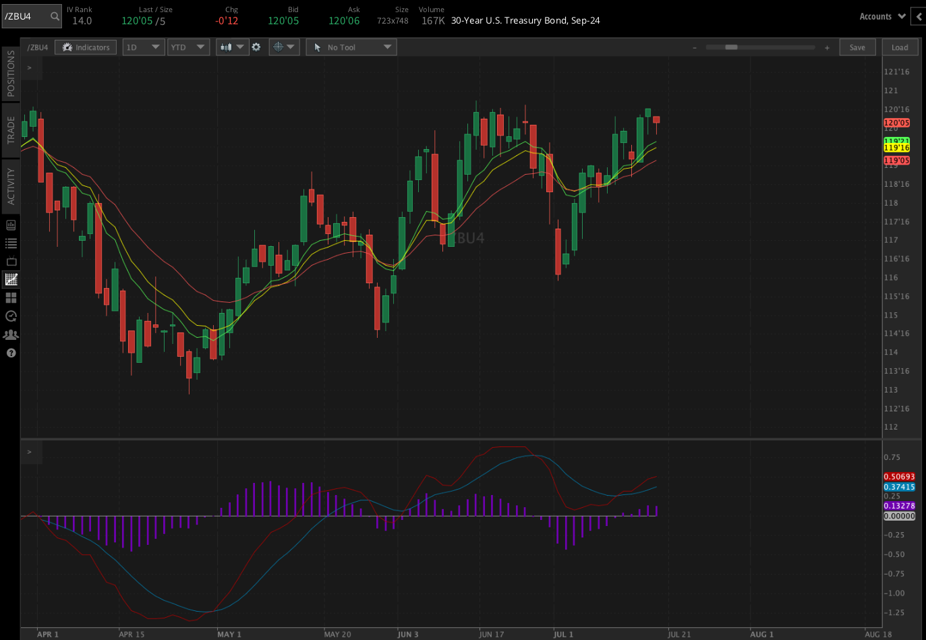The image size is (926, 640).
Task: Expand the MACD study panel arrow
Action: [x=28, y=452]
